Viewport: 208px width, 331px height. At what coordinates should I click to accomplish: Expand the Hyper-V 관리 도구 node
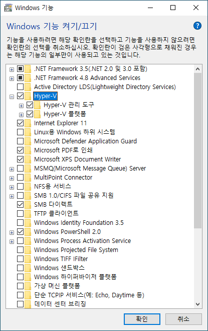click(21, 106)
